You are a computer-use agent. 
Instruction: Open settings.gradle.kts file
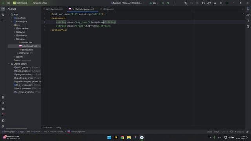tap(24, 92)
